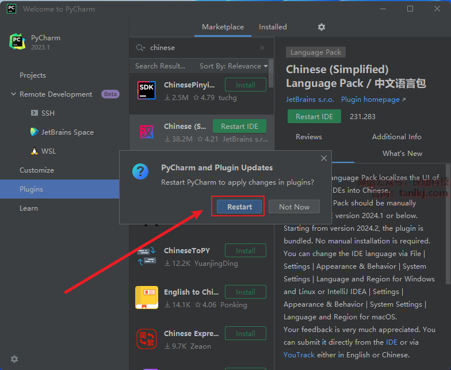
Task: Collapse the Remote Development tree section
Action: [x=13, y=94]
